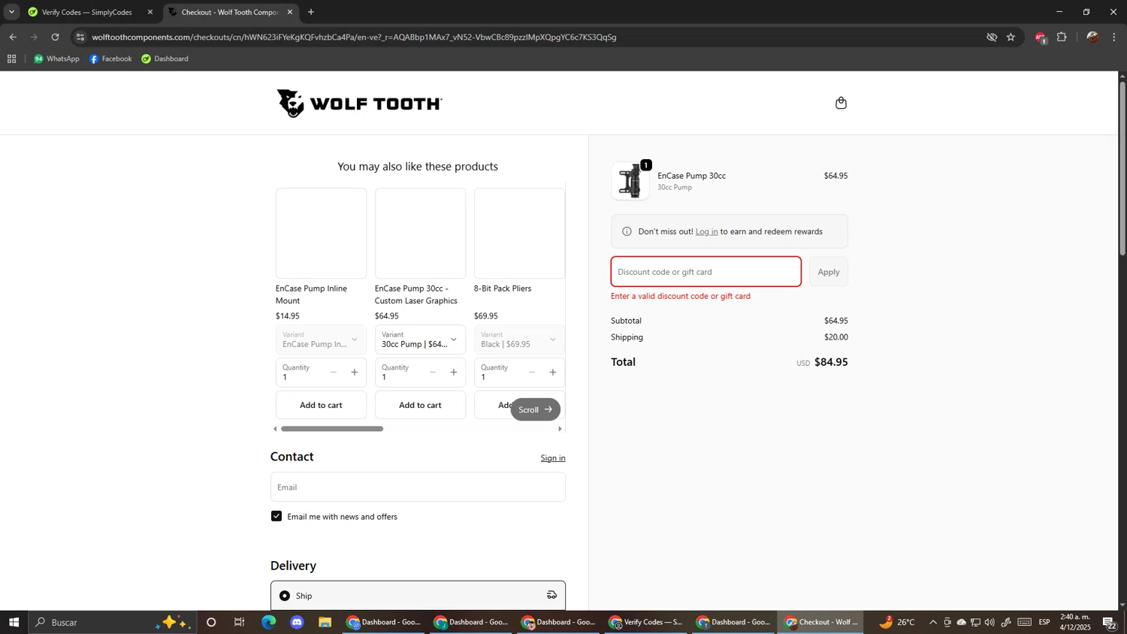
Task: Switch to Verify Codes taskbar Chrome window
Action: click(647, 622)
